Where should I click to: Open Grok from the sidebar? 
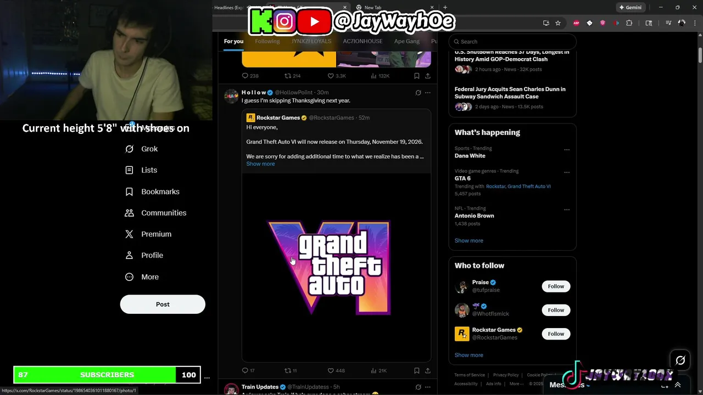(142, 149)
